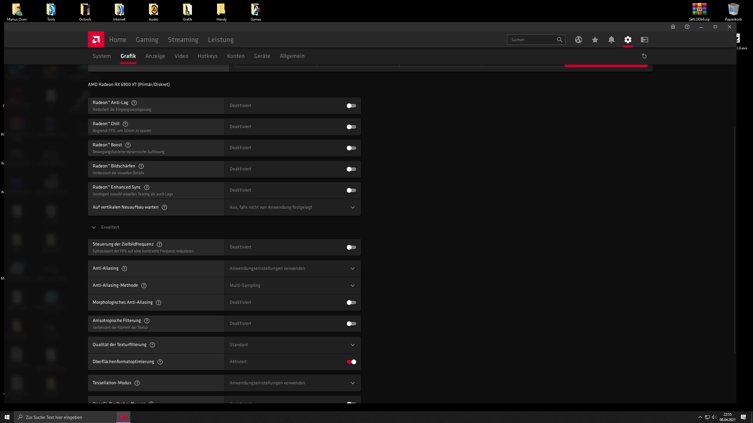Disable Oberflächenformatoptimierung toggle
This screenshot has height=423, width=753.
pyautogui.click(x=351, y=362)
